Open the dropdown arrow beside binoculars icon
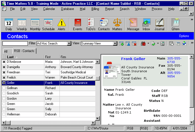The height and width of the screenshot is (132, 195). 148,43
